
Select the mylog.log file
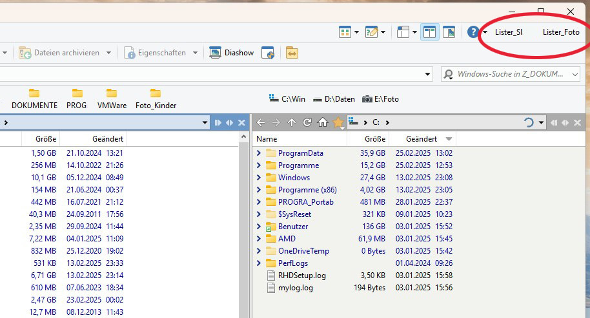pyautogui.click(x=296, y=288)
